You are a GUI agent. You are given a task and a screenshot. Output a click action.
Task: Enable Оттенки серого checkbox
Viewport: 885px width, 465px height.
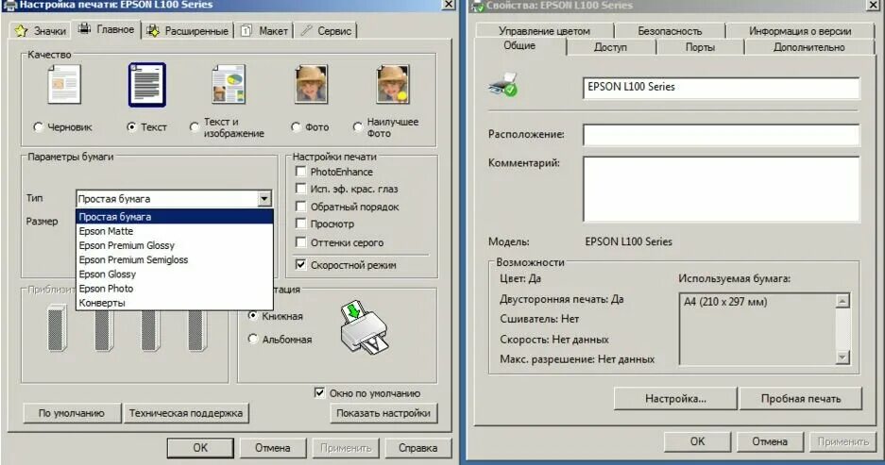pos(301,242)
